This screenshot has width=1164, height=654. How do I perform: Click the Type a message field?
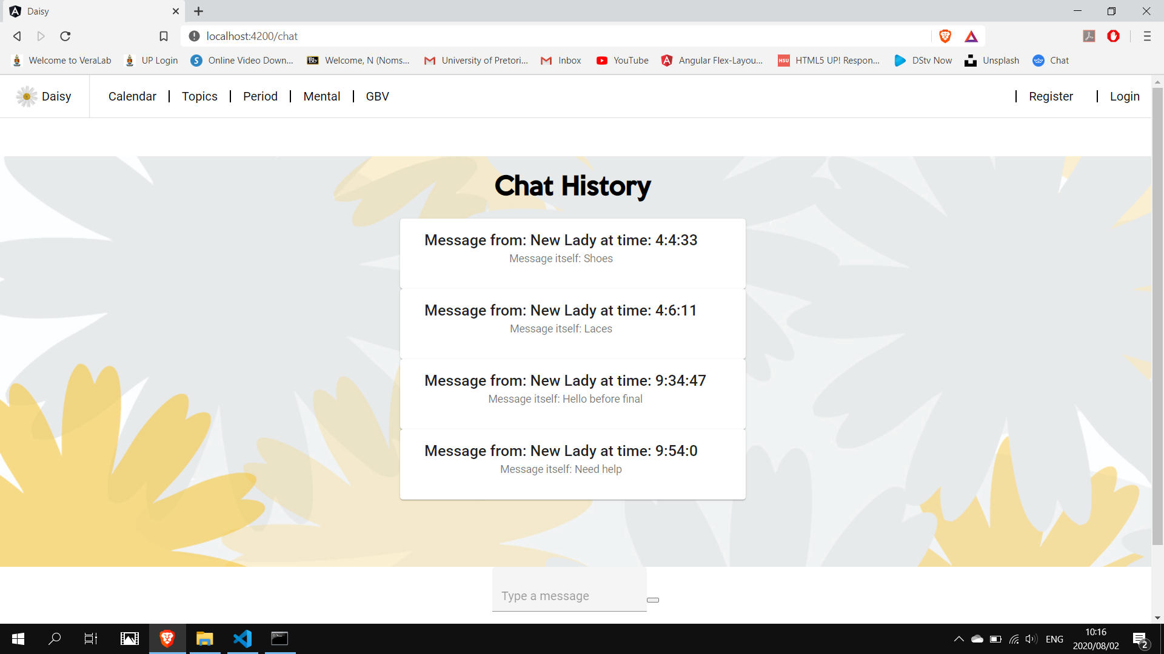pos(569,596)
